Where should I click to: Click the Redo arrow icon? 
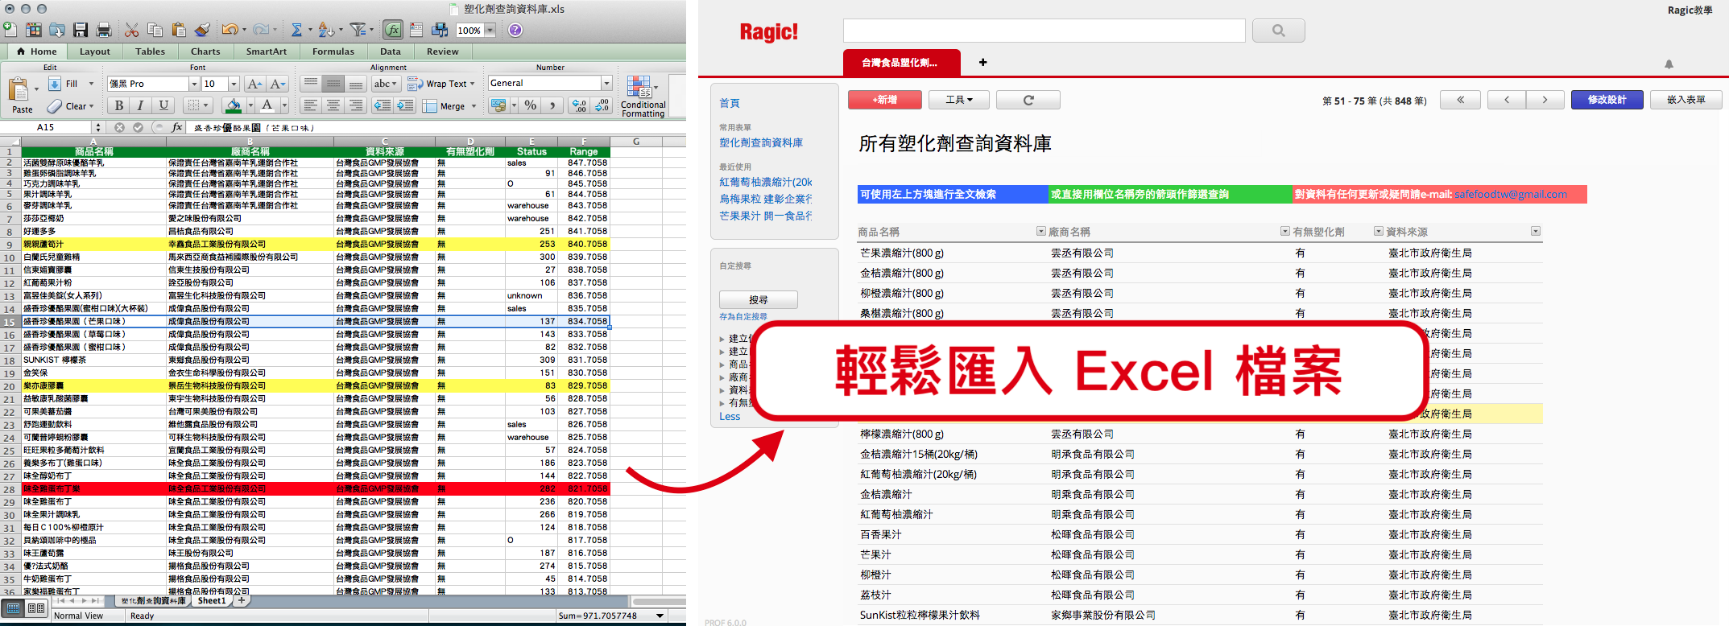pyautogui.click(x=261, y=30)
